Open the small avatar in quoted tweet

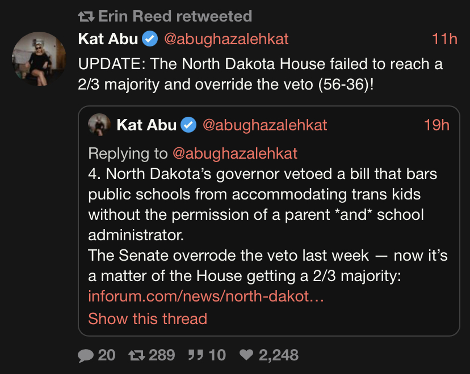coord(99,125)
